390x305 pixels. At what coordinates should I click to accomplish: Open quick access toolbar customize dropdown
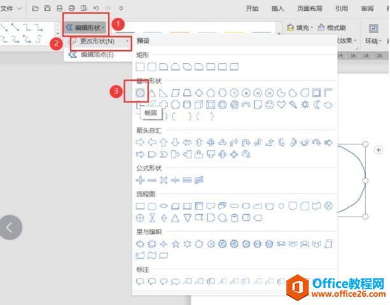[x=121, y=8]
